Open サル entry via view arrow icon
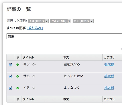Screen dimensions: 122x105 pyautogui.click(x=34, y=76)
